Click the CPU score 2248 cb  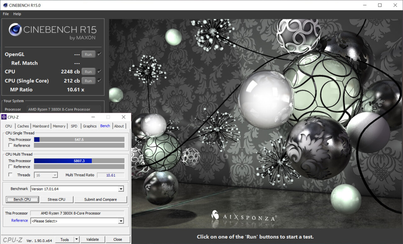coord(70,72)
